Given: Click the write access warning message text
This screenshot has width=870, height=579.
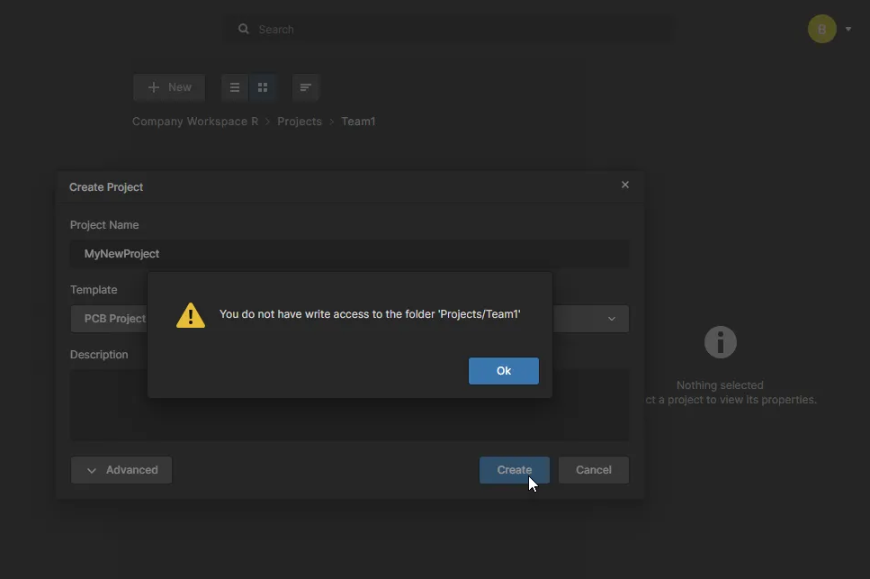Looking at the screenshot, I should [370, 314].
